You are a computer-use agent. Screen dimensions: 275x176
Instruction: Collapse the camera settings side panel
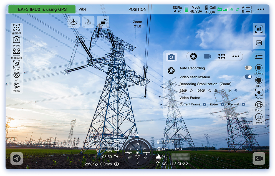click(259, 56)
